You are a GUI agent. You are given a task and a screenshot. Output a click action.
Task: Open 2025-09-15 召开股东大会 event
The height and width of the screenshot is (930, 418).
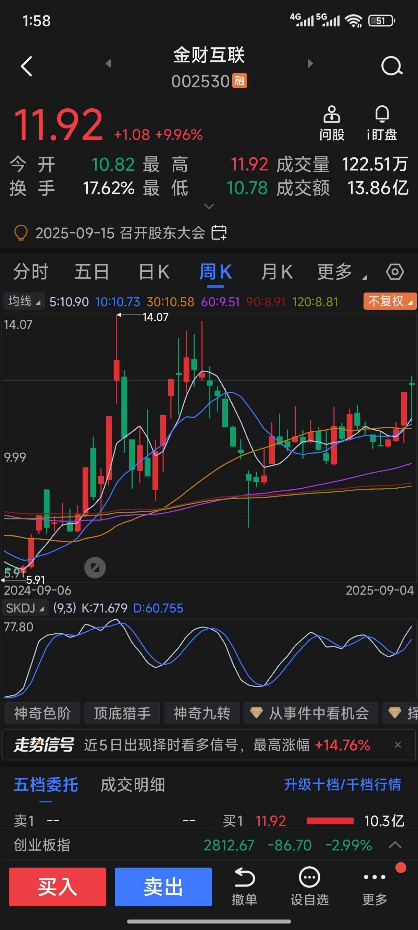120,232
